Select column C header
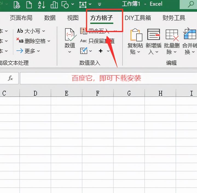This screenshot has height=193, width=197. pos(10,93)
